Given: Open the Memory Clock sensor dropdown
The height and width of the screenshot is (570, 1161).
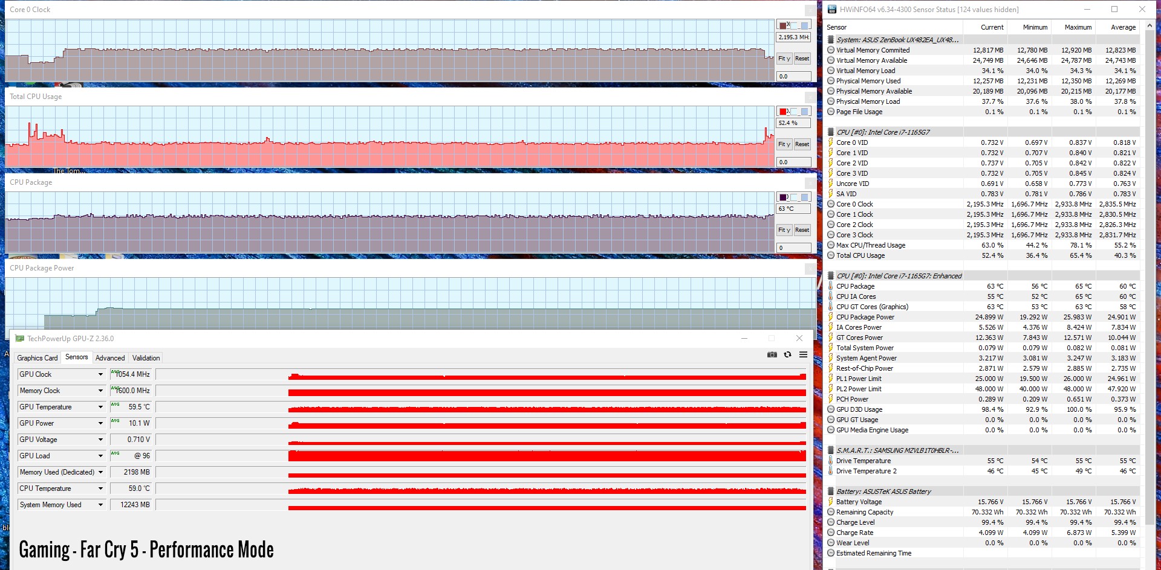Looking at the screenshot, I should click(100, 391).
